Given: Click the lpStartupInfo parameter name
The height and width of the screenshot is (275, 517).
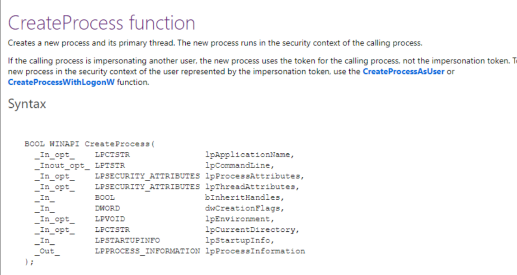Looking at the screenshot, I should (239, 240).
